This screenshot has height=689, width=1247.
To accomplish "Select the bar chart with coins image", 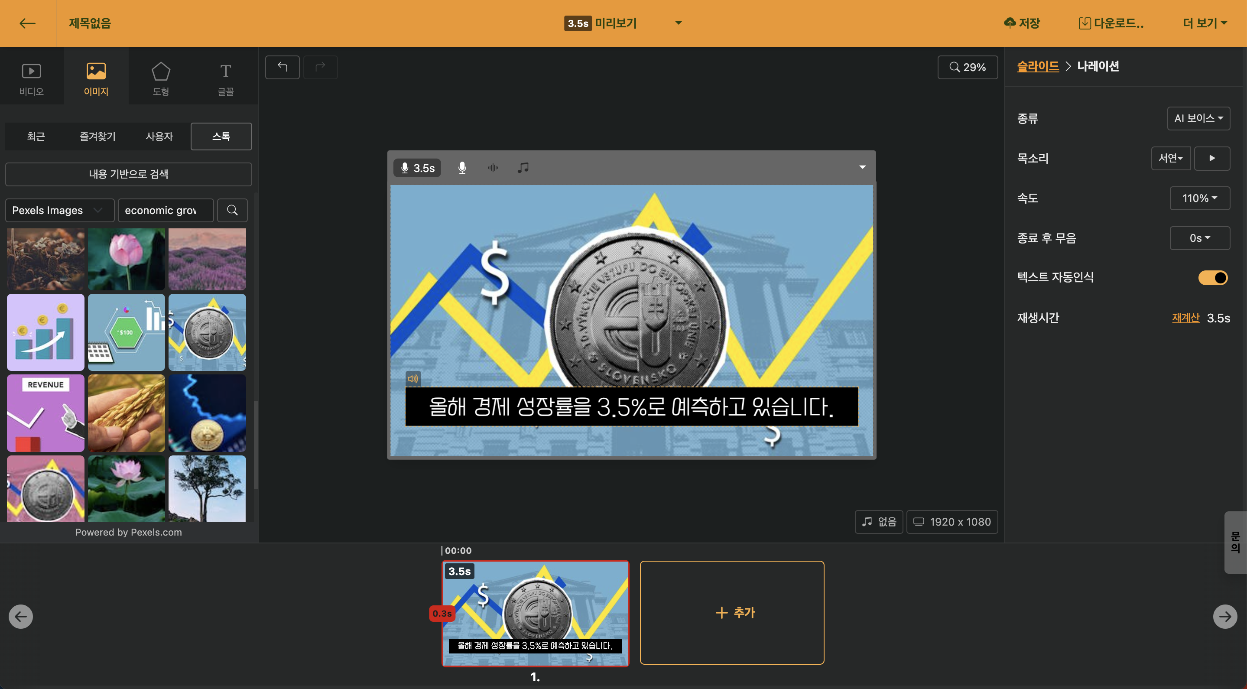I will point(45,332).
